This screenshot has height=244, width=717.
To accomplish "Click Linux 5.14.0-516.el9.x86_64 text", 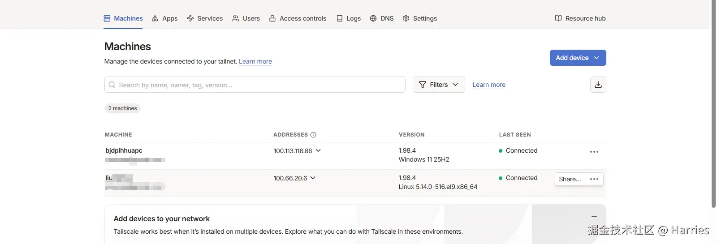I will point(438,187).
